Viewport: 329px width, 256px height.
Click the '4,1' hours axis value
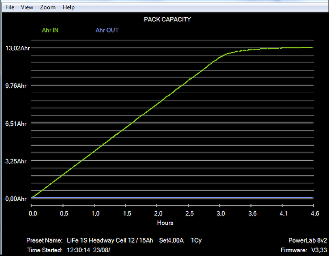click(x=284, y=213)
